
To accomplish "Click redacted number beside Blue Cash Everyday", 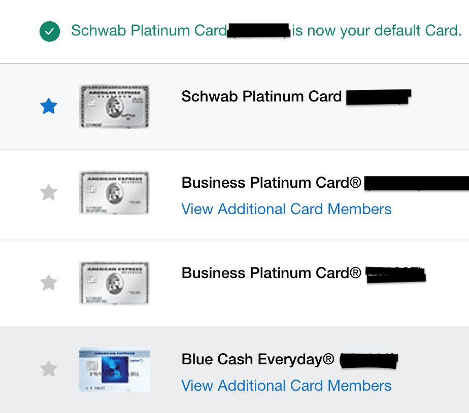I will click(368, 360).
